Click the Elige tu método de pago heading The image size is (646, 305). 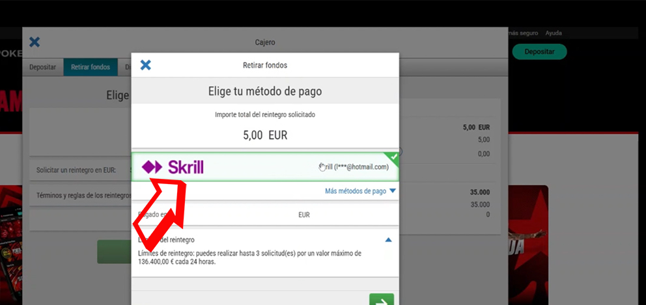(265, 92)
